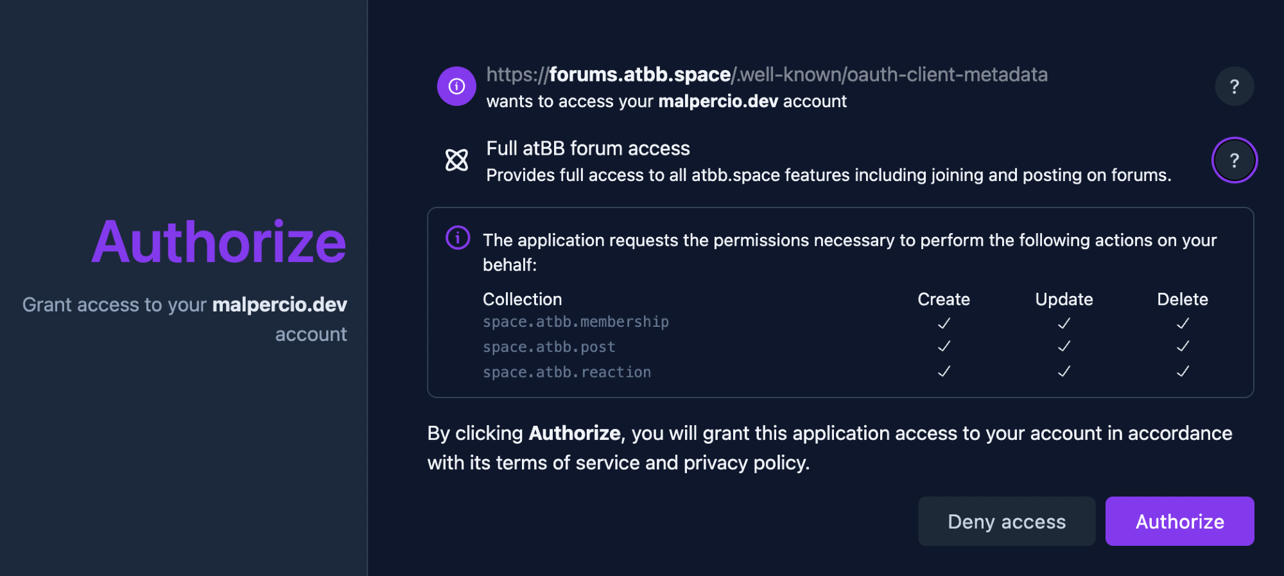
Task: Open help for the client metadata URL
Action: tap(1234, 86)
